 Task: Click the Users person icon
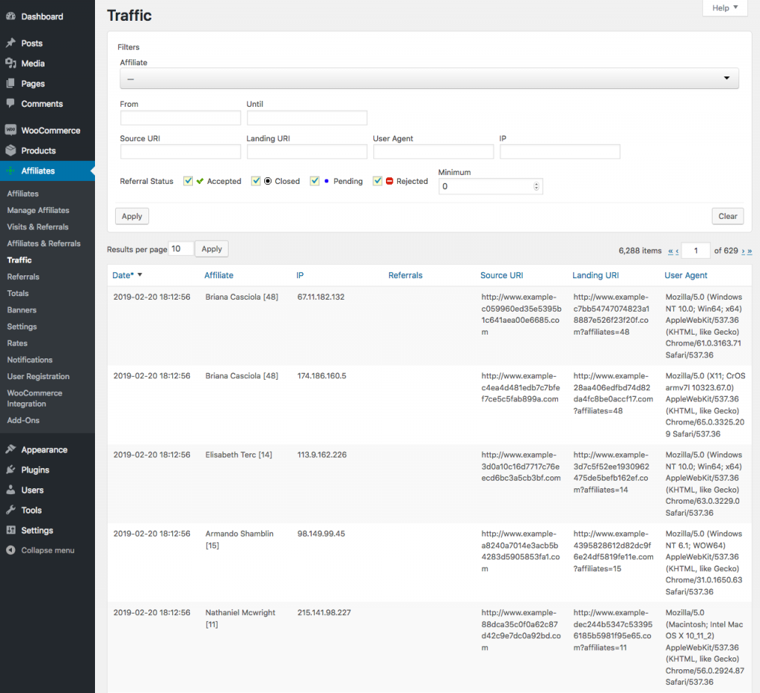click(10, 490)
